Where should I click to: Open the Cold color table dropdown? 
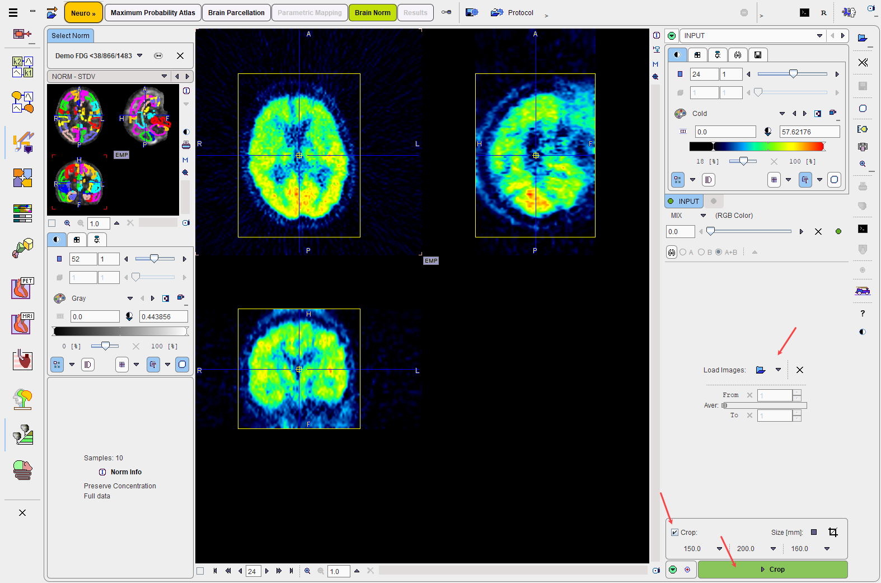782,114
